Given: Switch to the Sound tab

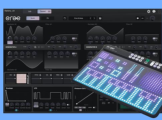Looking at the screenshot, I should pyautogui.click(x=44, y=11).
